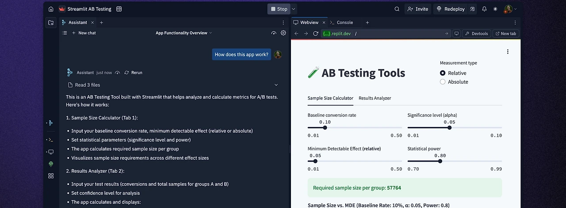Screen dimensions: 566x208
Task: Click the Baseline conversion rate slider handle
Action: (325, 127)
